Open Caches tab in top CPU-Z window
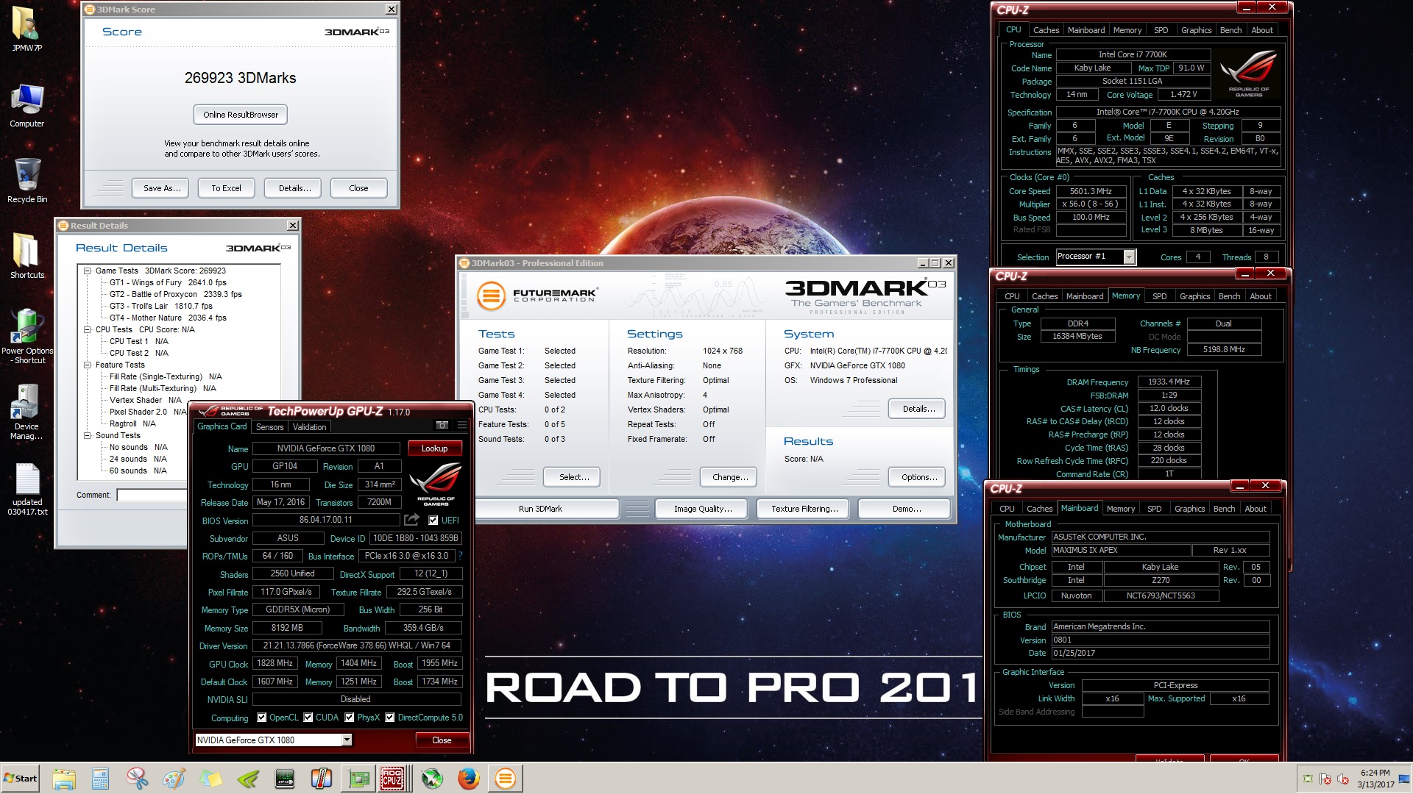 pos(1046,30)
